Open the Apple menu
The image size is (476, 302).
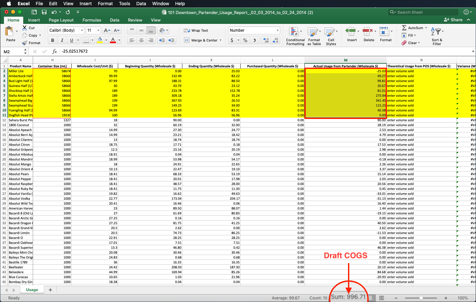[x=9, y=4]
